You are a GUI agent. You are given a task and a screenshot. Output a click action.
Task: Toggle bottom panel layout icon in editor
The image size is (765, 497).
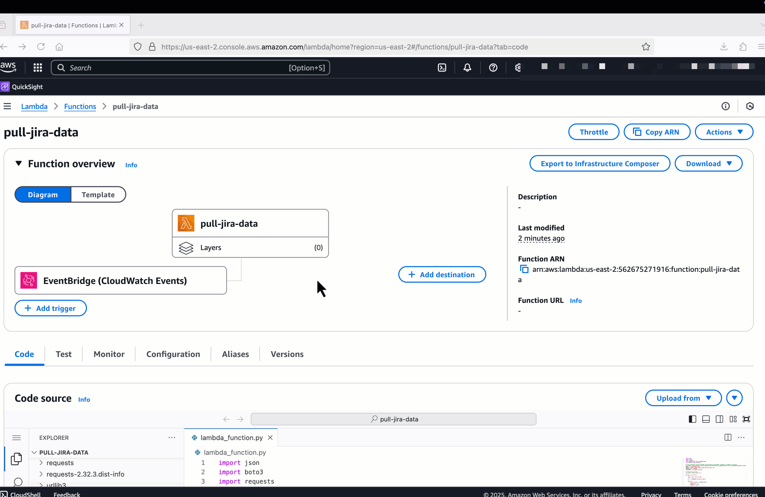point(706,419)
